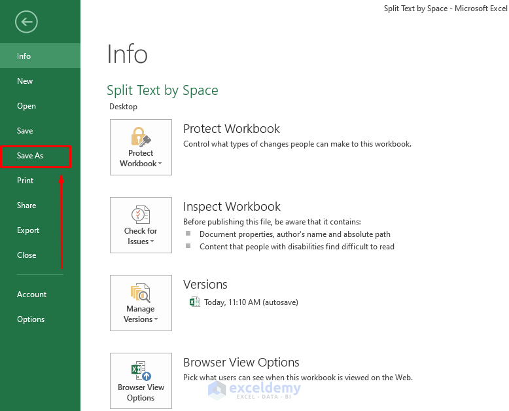Screen dimensions: 509x411
Task: Click 'Control what types of changes' description
Action: coord(297,144)
